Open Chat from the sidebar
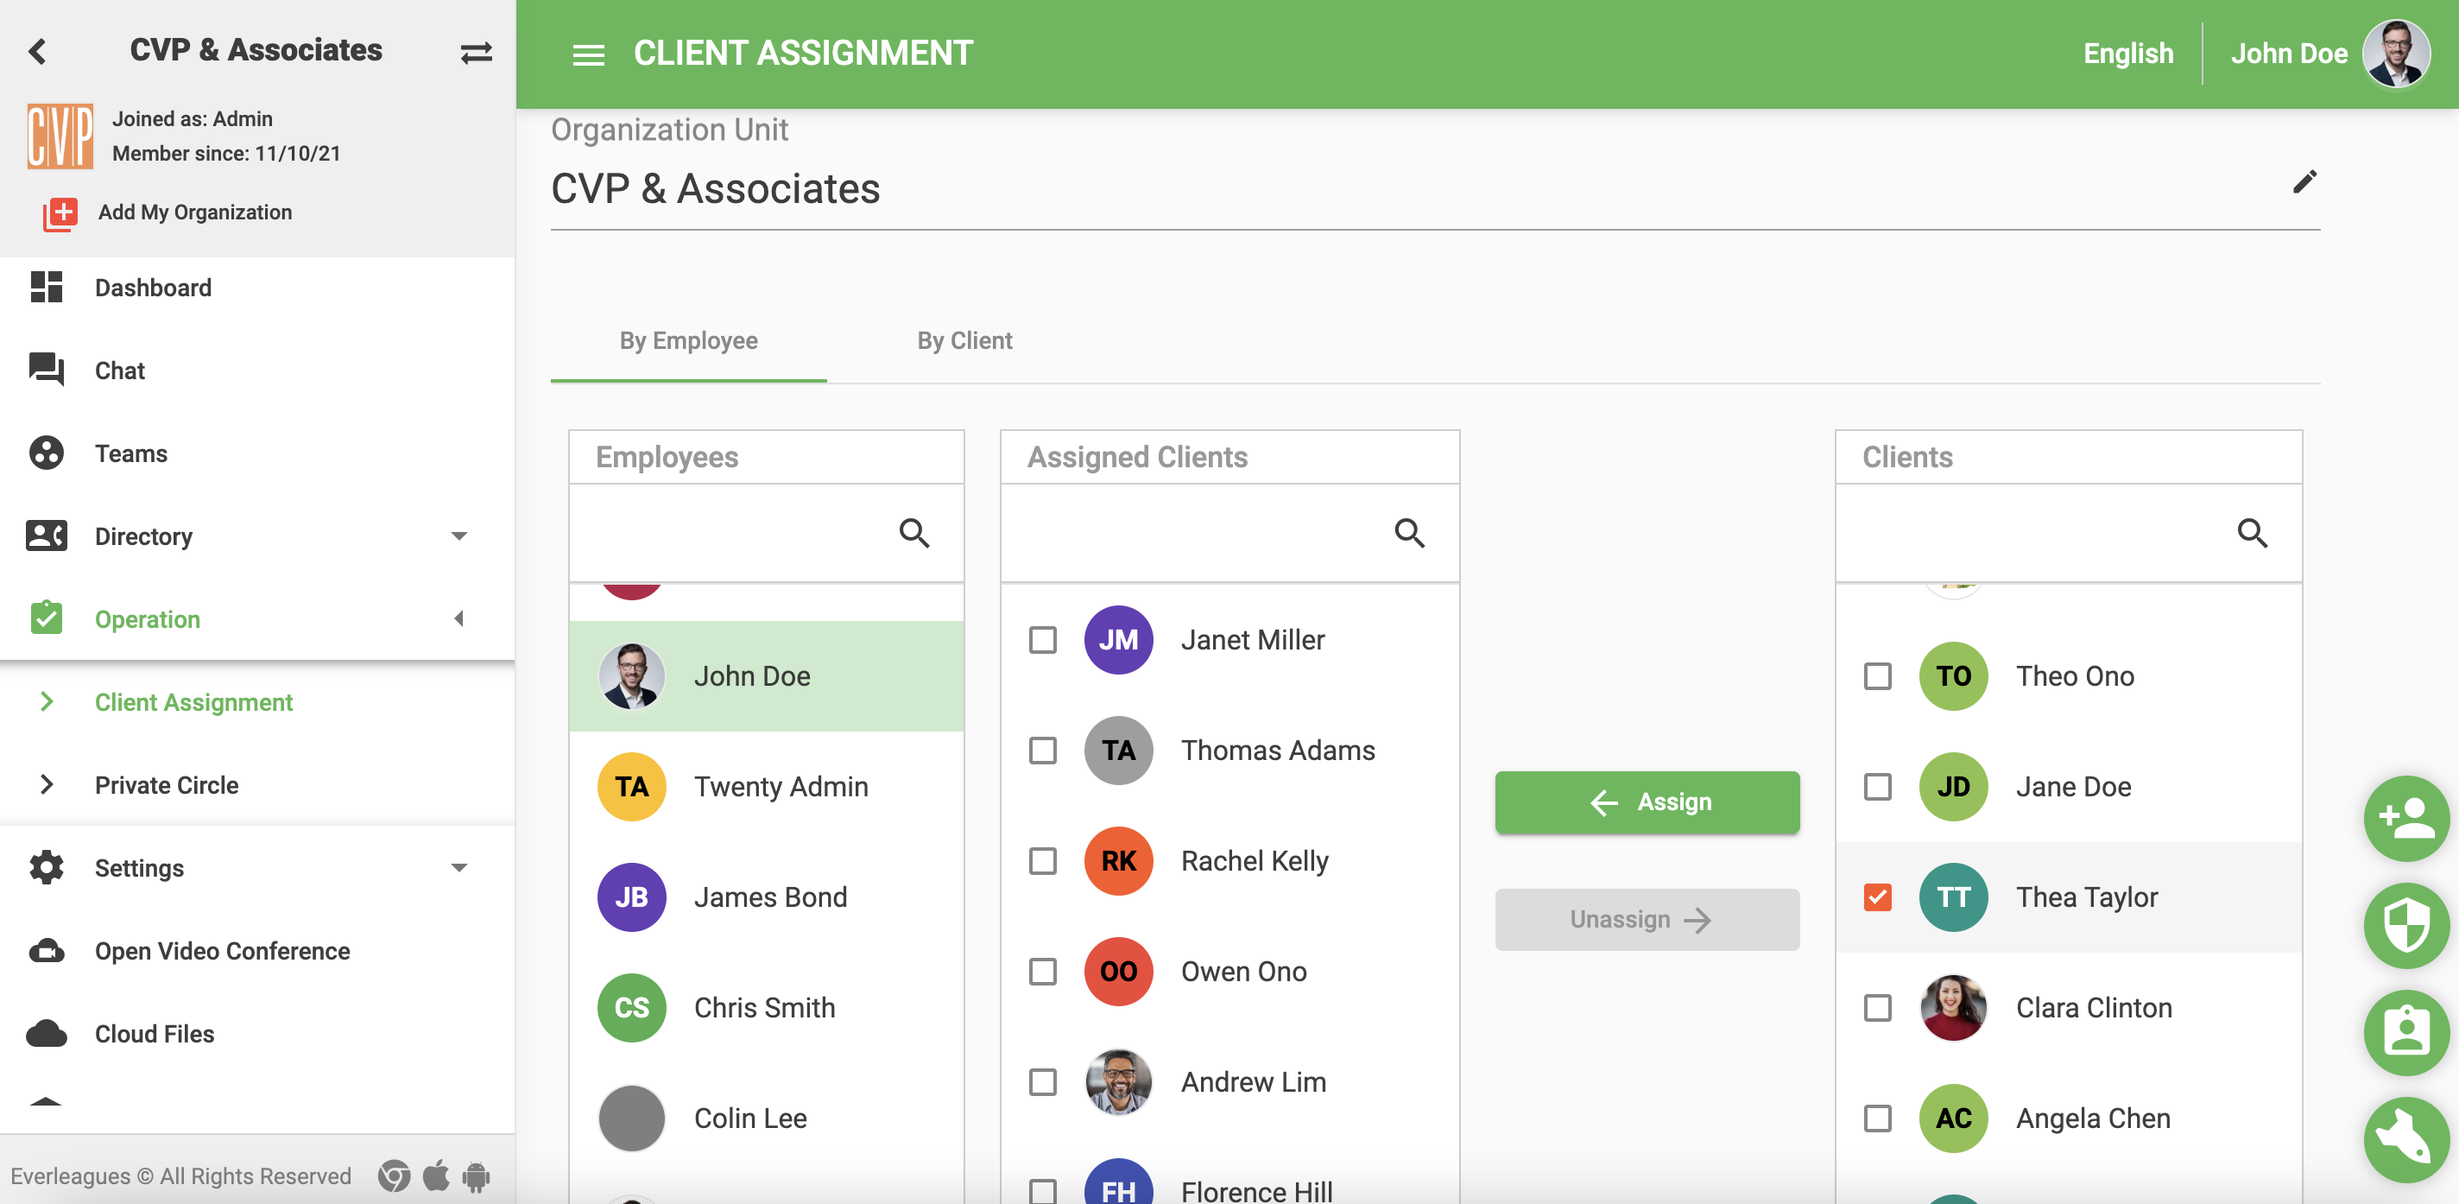 119,371
